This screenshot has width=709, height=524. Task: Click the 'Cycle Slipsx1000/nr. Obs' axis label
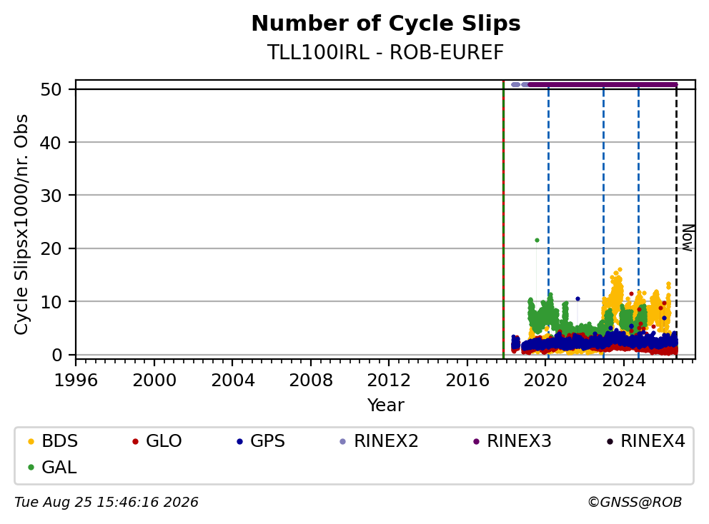21,224
